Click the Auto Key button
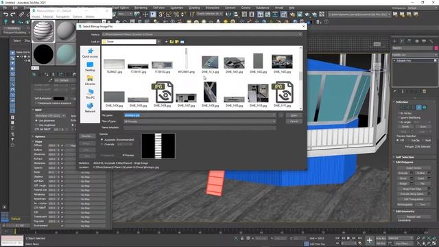Screen dimensions: 439x247 (381, 238)
